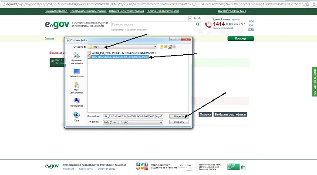Expand the 'Открыть в' folder dropdown
Screen dimensions: 317x175
click(155, 46)
